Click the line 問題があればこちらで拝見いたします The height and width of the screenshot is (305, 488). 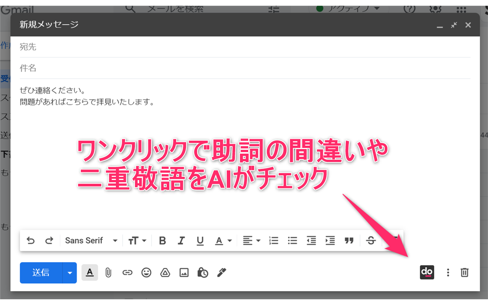[87, 102]
